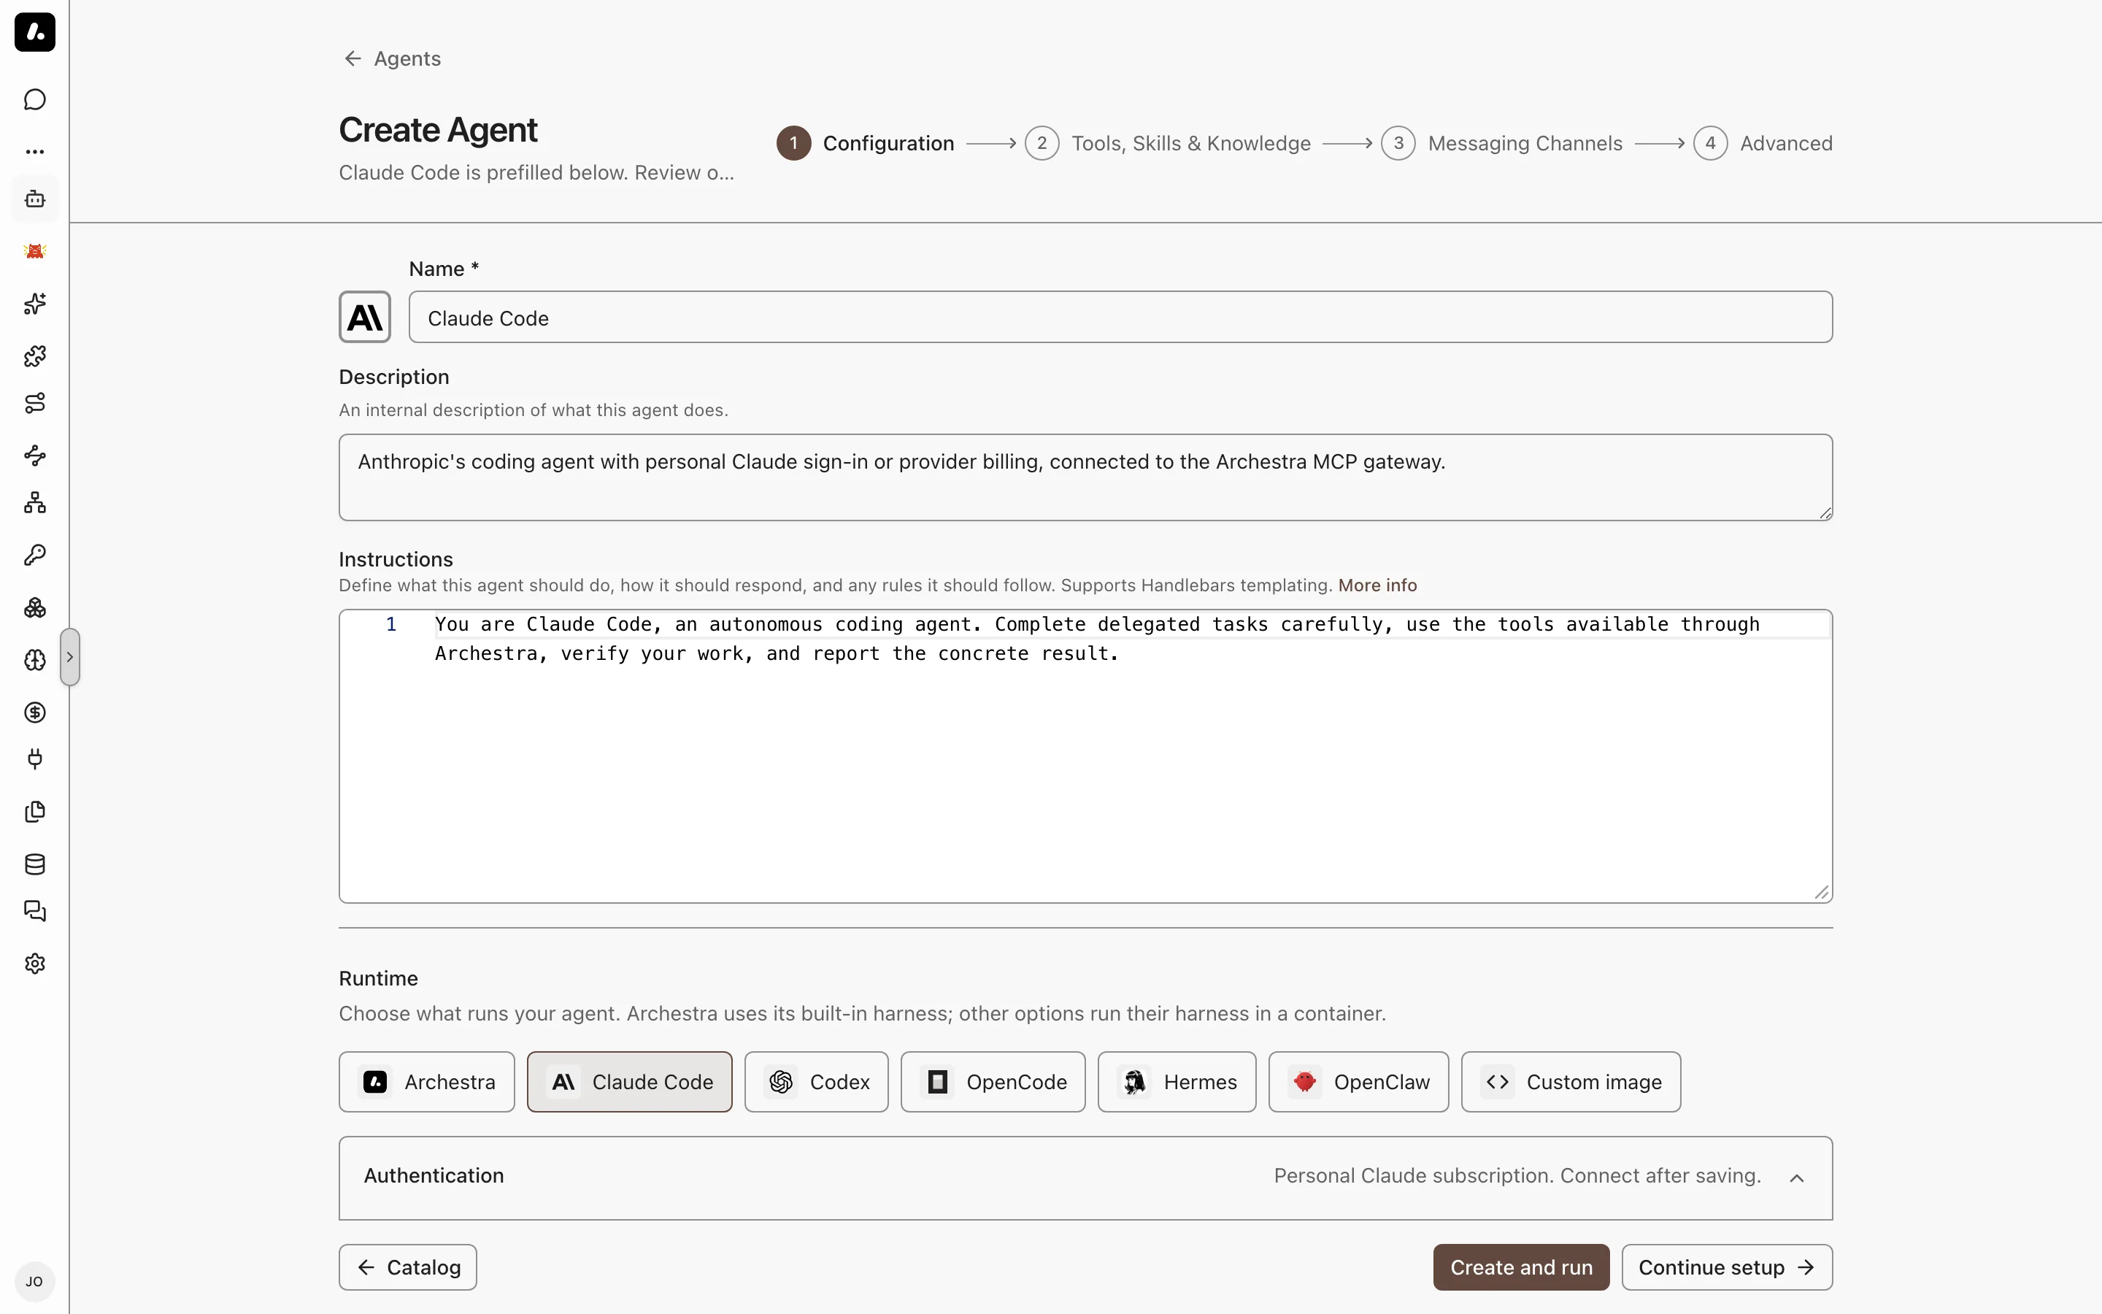The image size is (2102, 1314).
Task: Click the database icon in sidebar
Action: tap(35, 864)
